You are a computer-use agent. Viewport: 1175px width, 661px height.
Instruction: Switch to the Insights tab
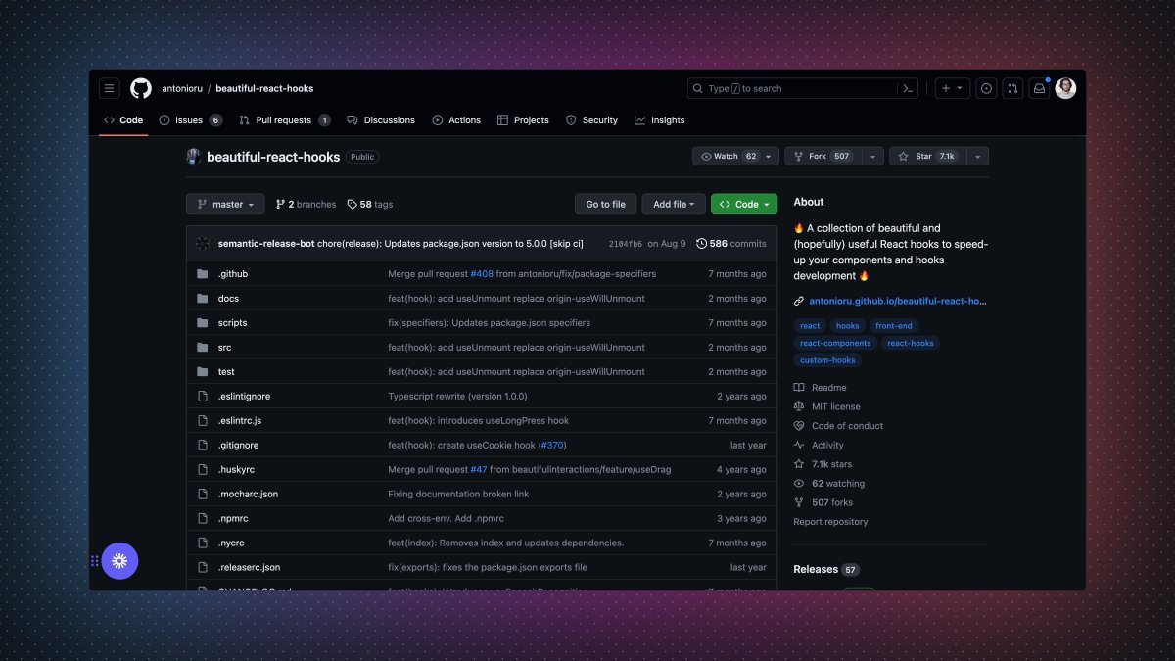tap(660, 119)
